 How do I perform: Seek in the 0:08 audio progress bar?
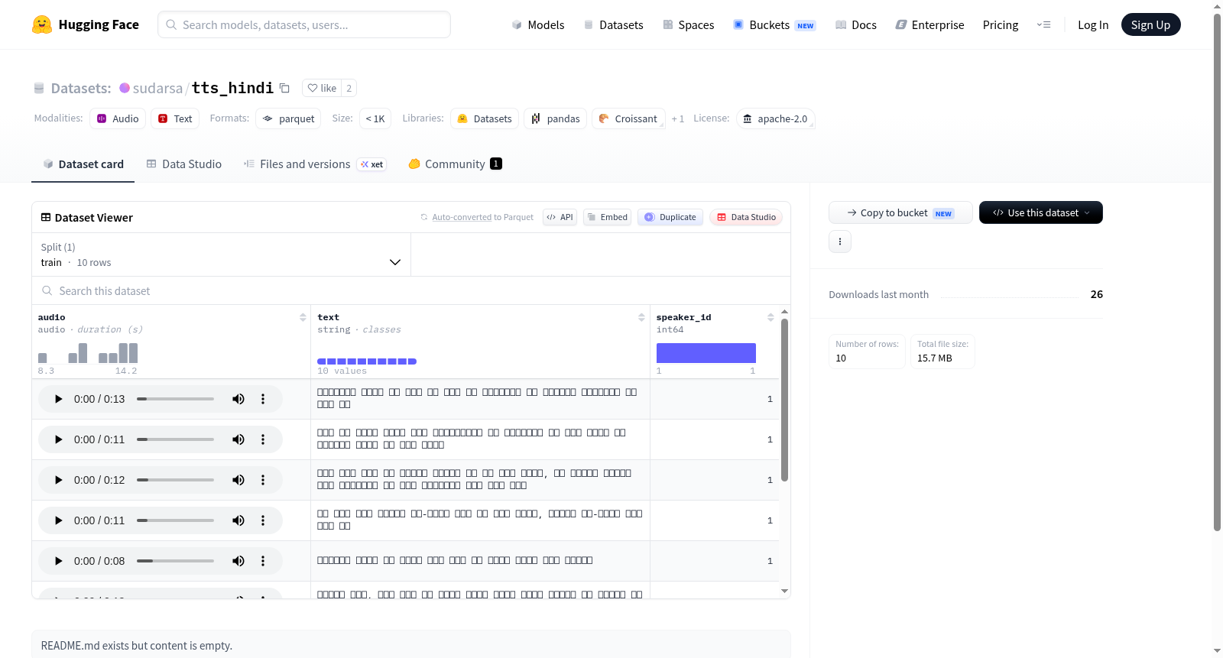pyautogui.click(x=175, y=561)
